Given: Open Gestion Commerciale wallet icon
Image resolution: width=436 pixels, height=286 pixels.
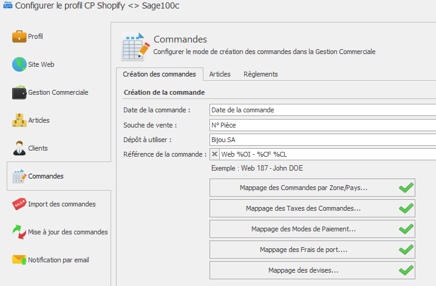Looking at the screenshot, I should (19, 92).
